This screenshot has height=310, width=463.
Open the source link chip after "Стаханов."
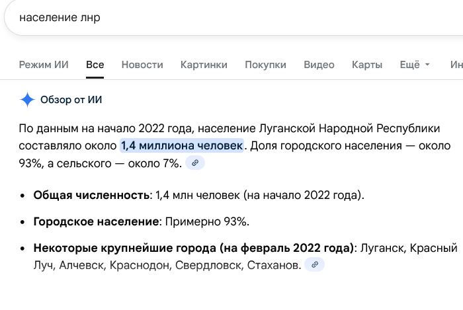315,264
